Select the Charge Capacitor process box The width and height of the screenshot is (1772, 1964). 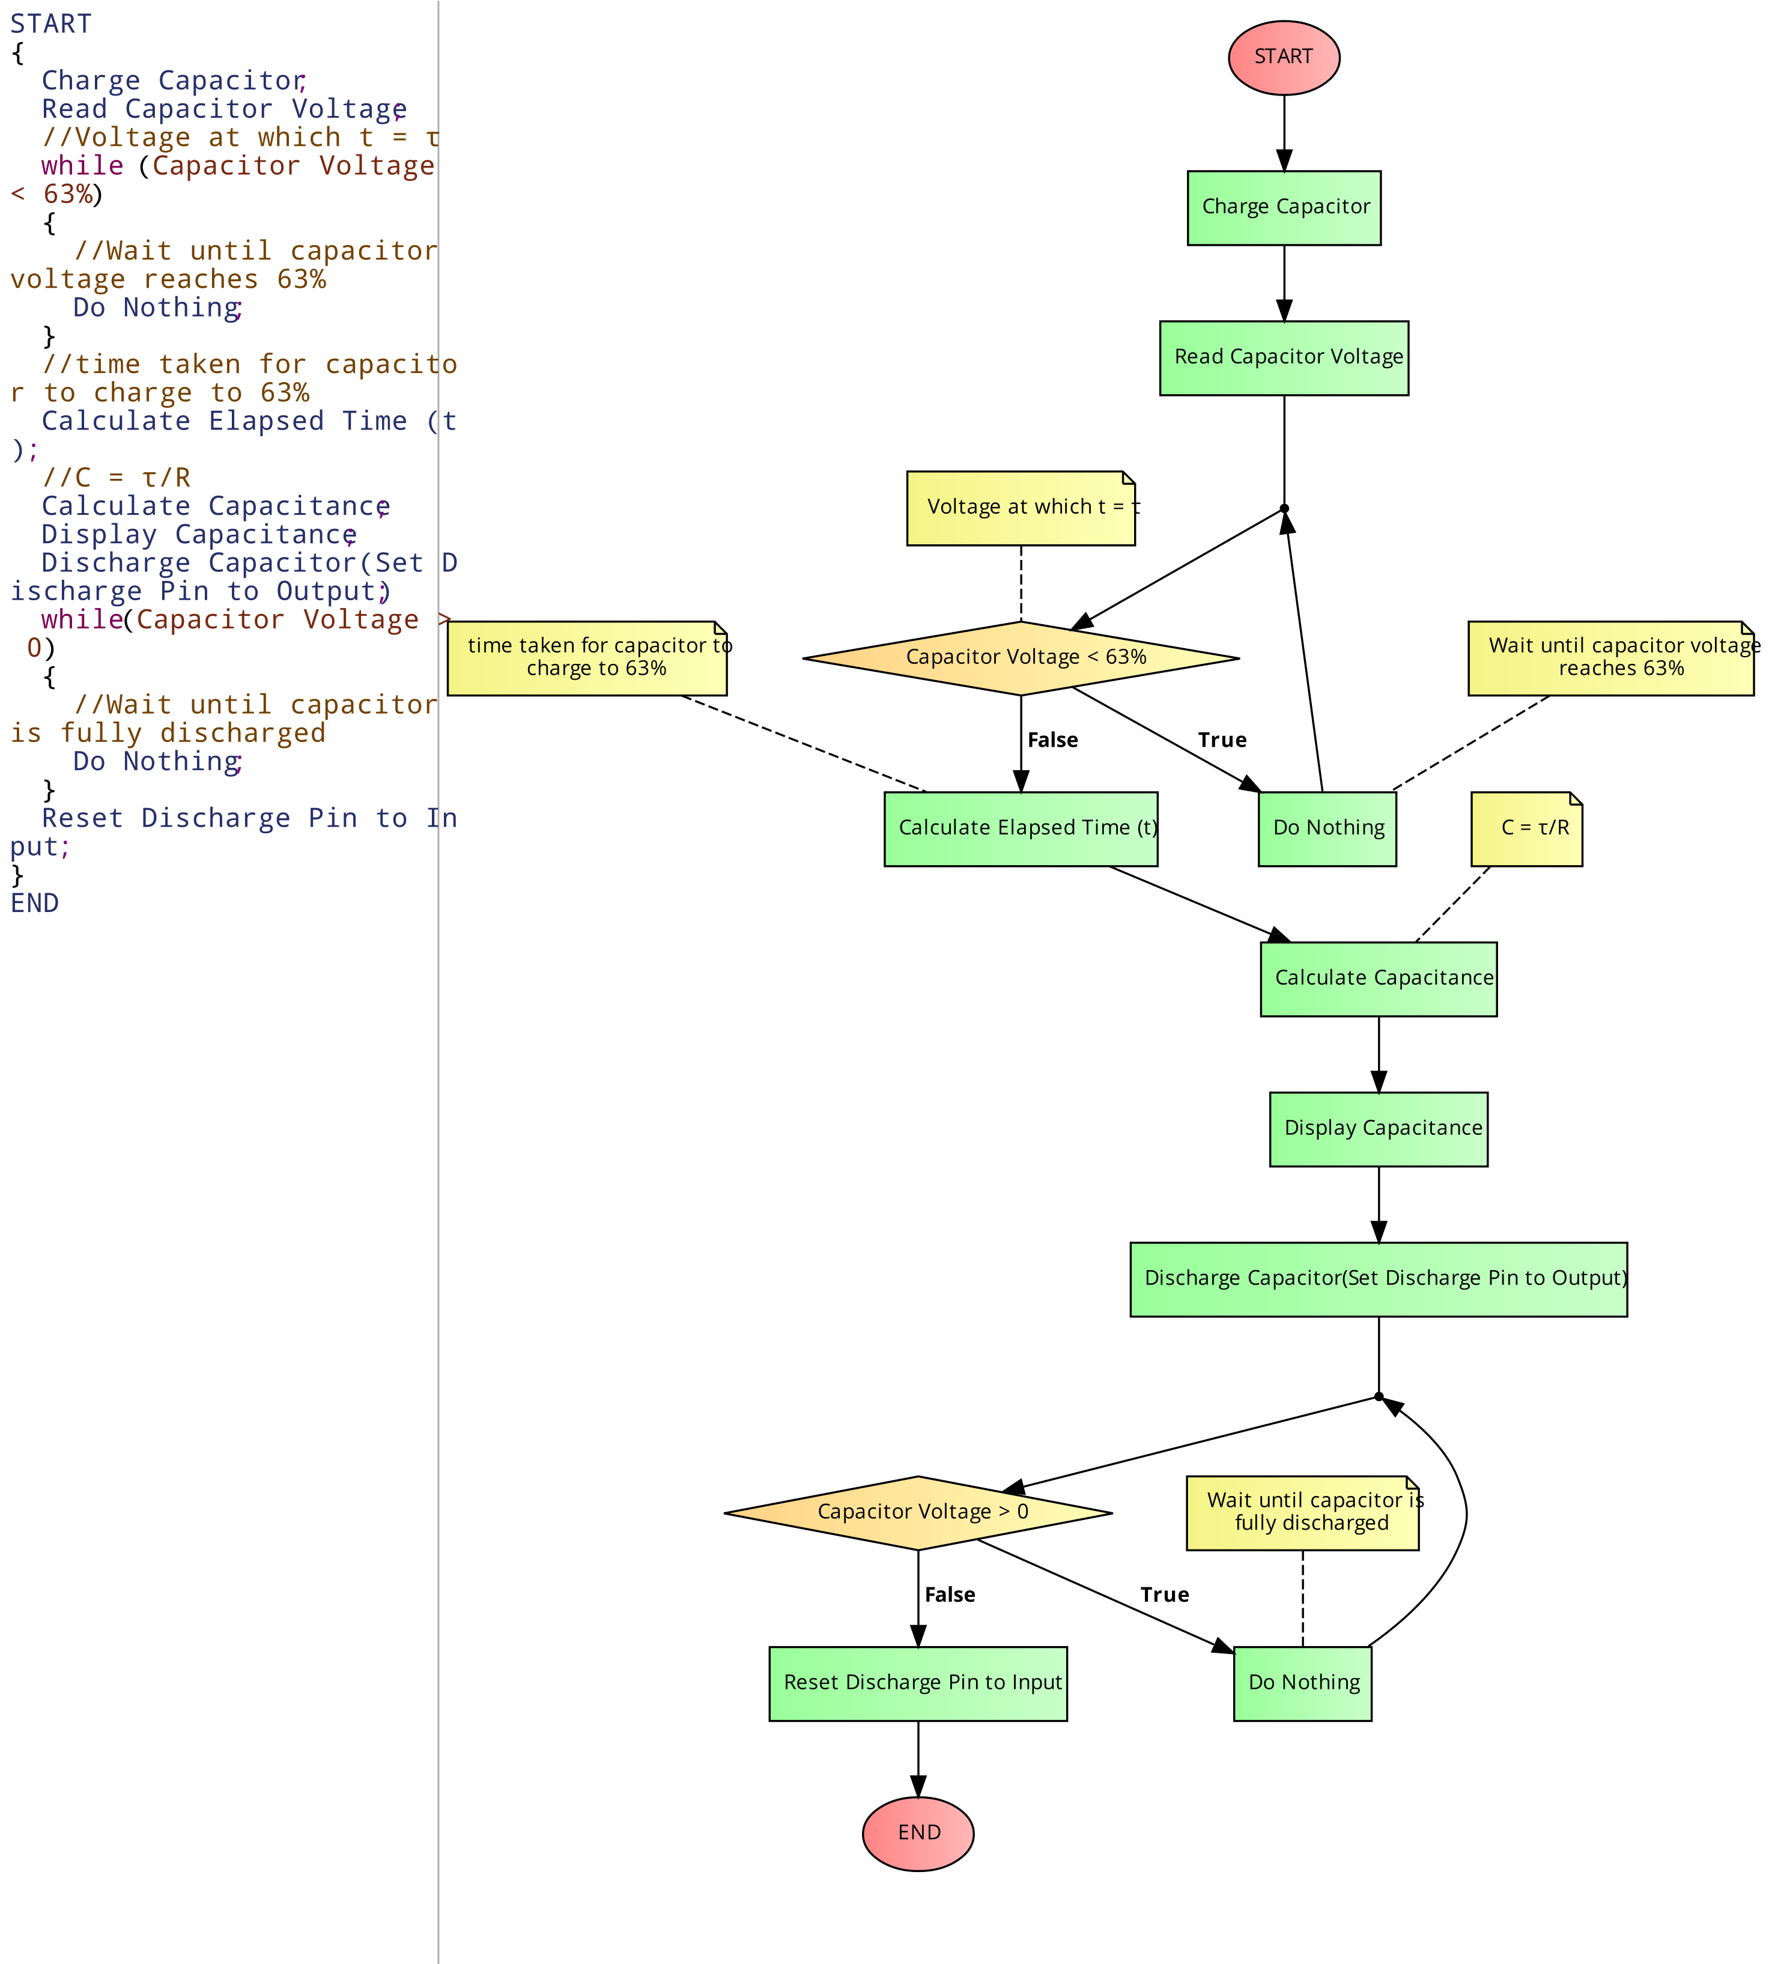1283,207
